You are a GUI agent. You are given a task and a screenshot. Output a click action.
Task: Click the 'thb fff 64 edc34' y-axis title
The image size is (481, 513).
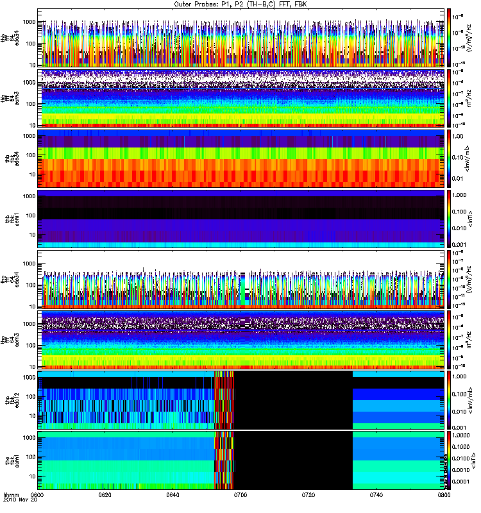coord(10,38)
